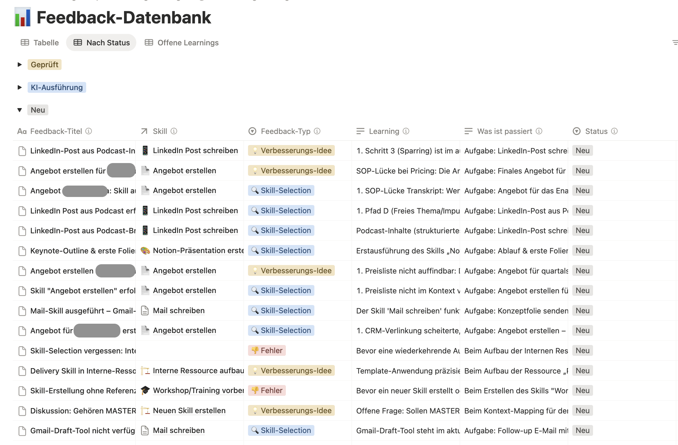Click graduation cap icon of Workshop/Training skill
This screenshot has height=445, width=678.
tap(145, 390)
